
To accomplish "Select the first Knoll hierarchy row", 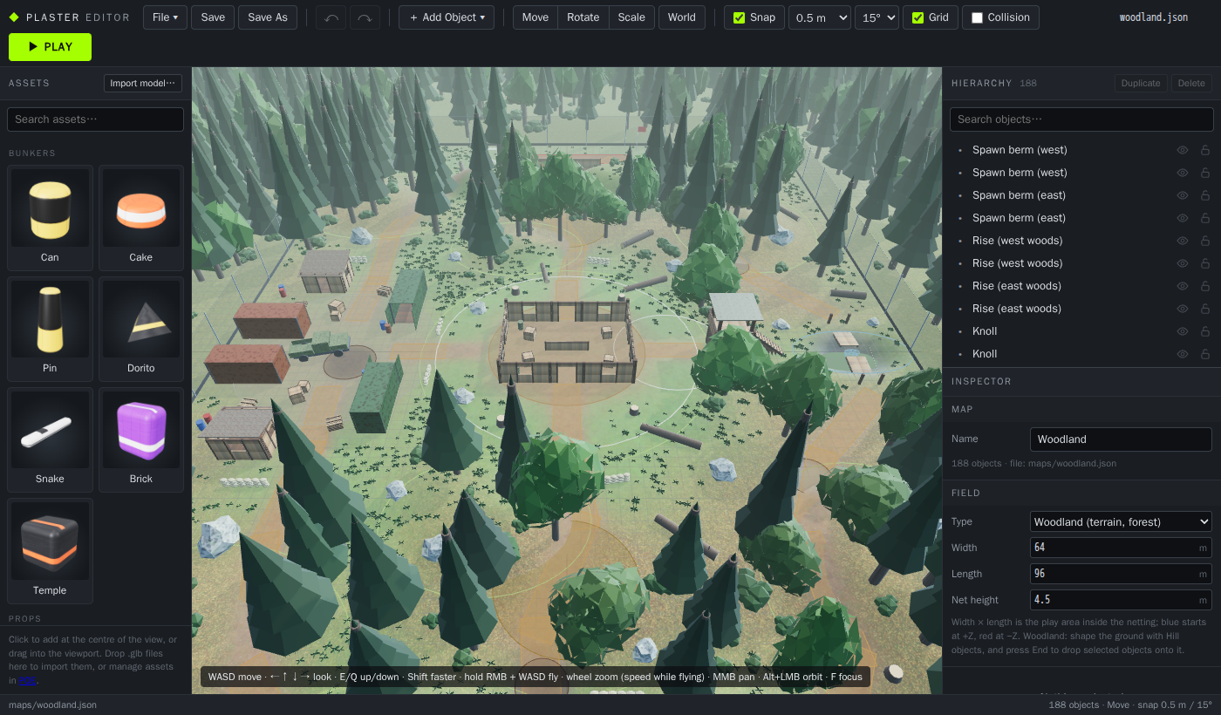I will pos(1081,331).
